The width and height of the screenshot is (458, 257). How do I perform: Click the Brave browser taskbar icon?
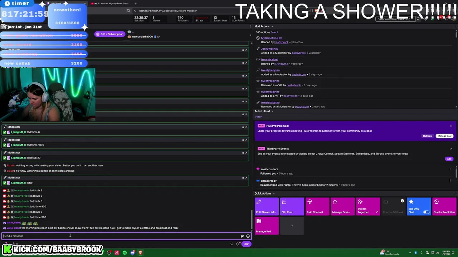click(140, 253)
